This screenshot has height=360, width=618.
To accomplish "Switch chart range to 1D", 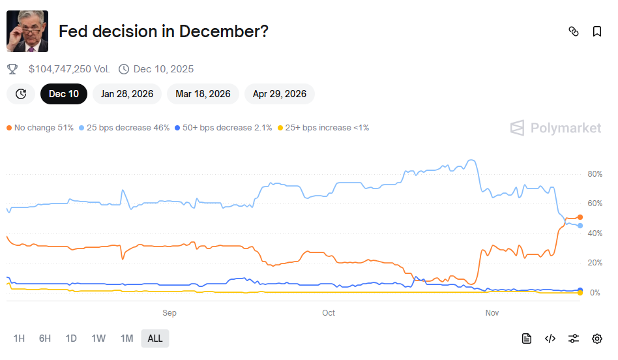I will click(x=71, y=338).
